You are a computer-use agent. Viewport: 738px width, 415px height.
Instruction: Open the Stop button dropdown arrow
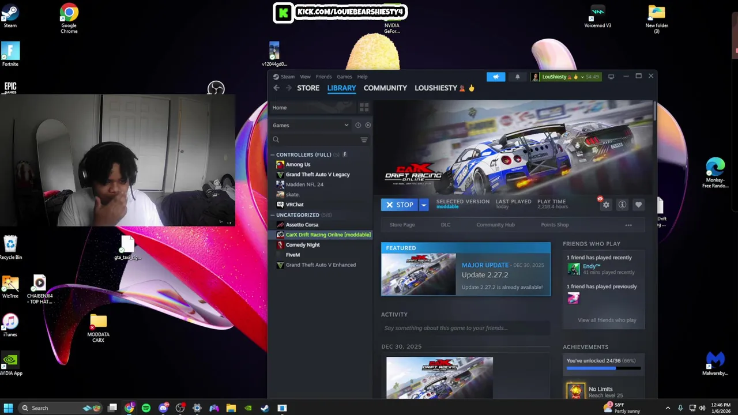(424, 205)
